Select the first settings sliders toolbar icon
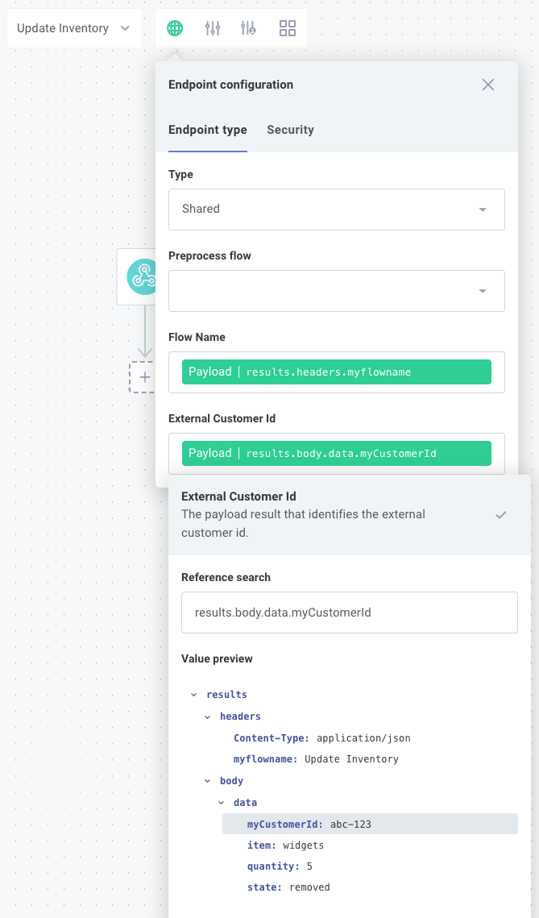The width and height of the screenshot is (539, 918). 212,27
